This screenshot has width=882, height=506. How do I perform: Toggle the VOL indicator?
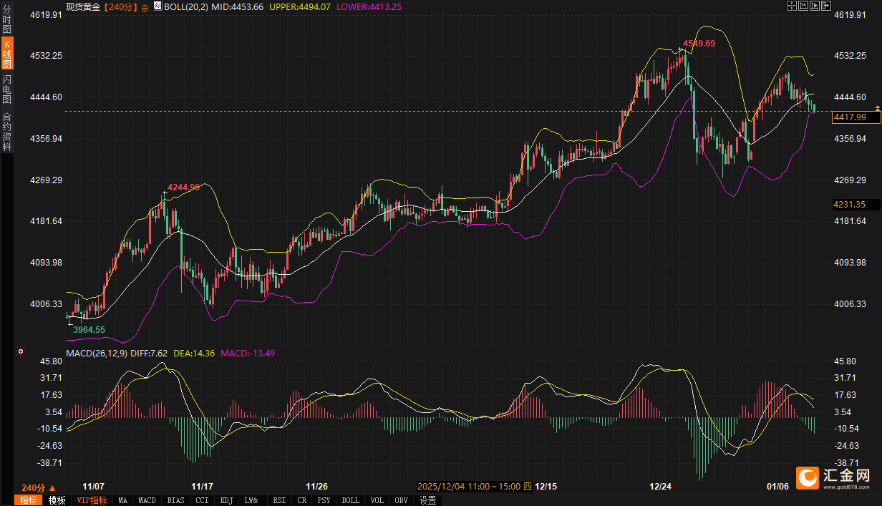pos(377,500)
